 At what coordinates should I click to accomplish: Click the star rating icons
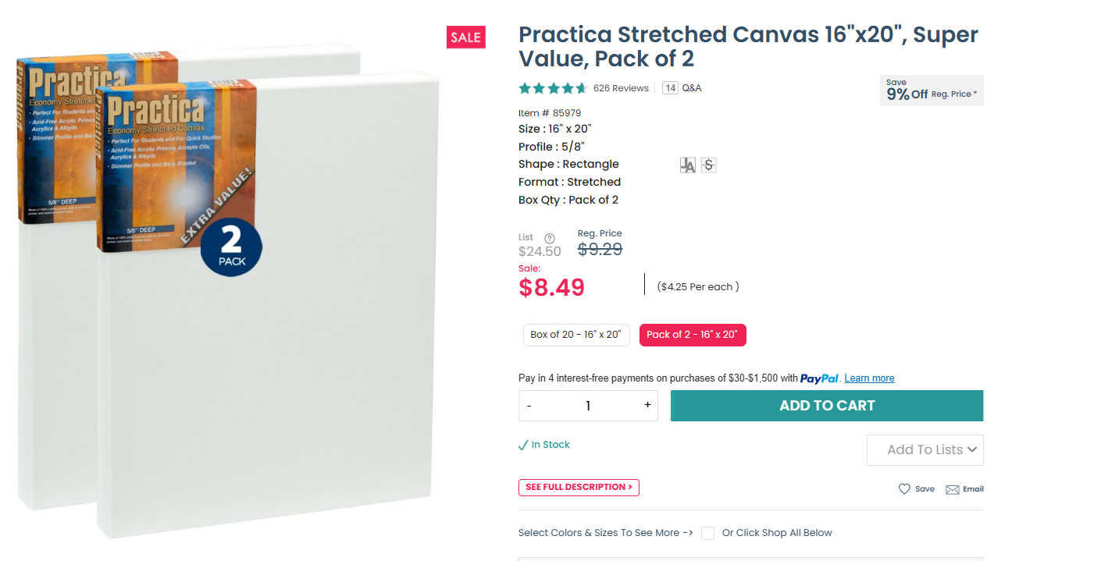(x=553, y=88)
